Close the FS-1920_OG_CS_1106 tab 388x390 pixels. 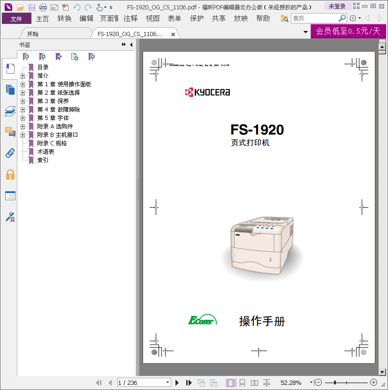[173, 34]
